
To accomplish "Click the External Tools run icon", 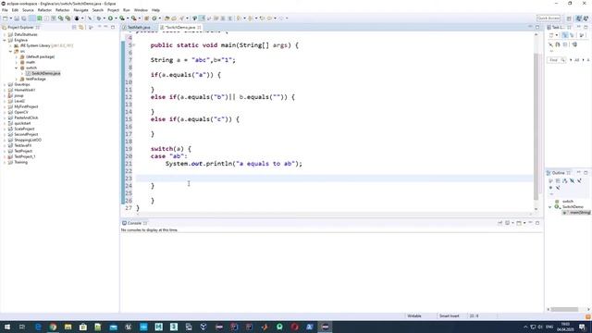I will (x=133, y=18).
